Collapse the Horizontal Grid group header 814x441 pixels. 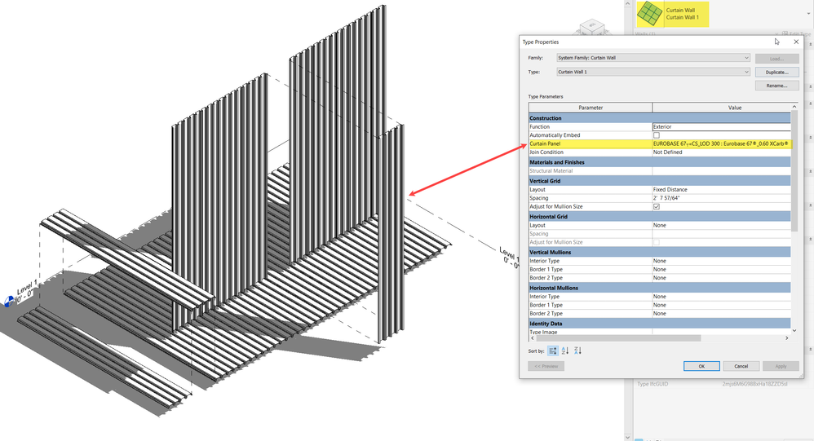tap(659, 216)
